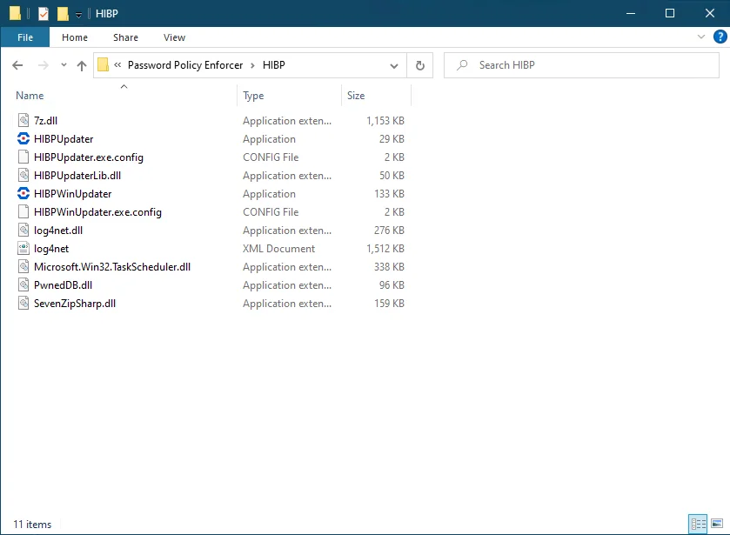Image resolution: width=730 pixels, height=535 pixels.
Task: Click the Microsoft.Win32.TaskScheduler.dll file icon
Action: click(23, 267)
